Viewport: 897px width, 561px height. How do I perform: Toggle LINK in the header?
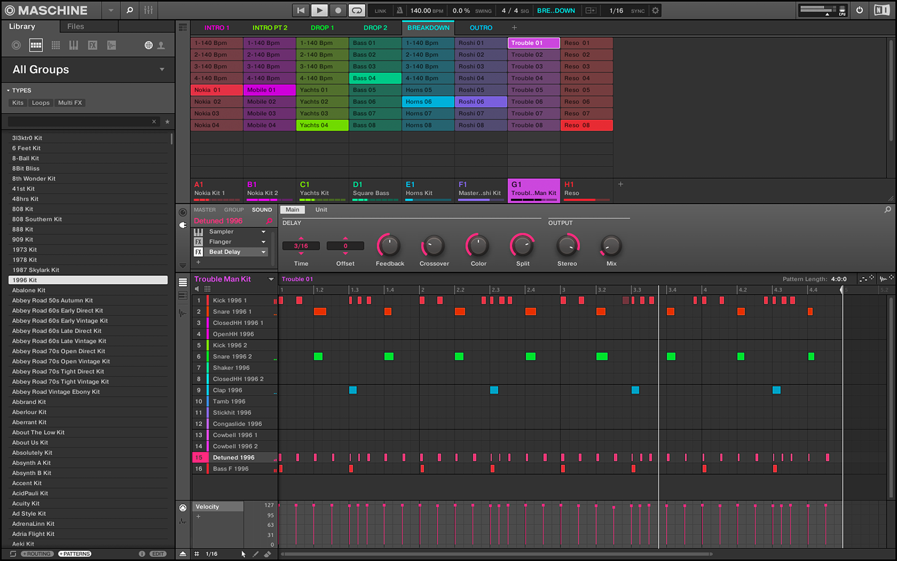tap(380, 11)
